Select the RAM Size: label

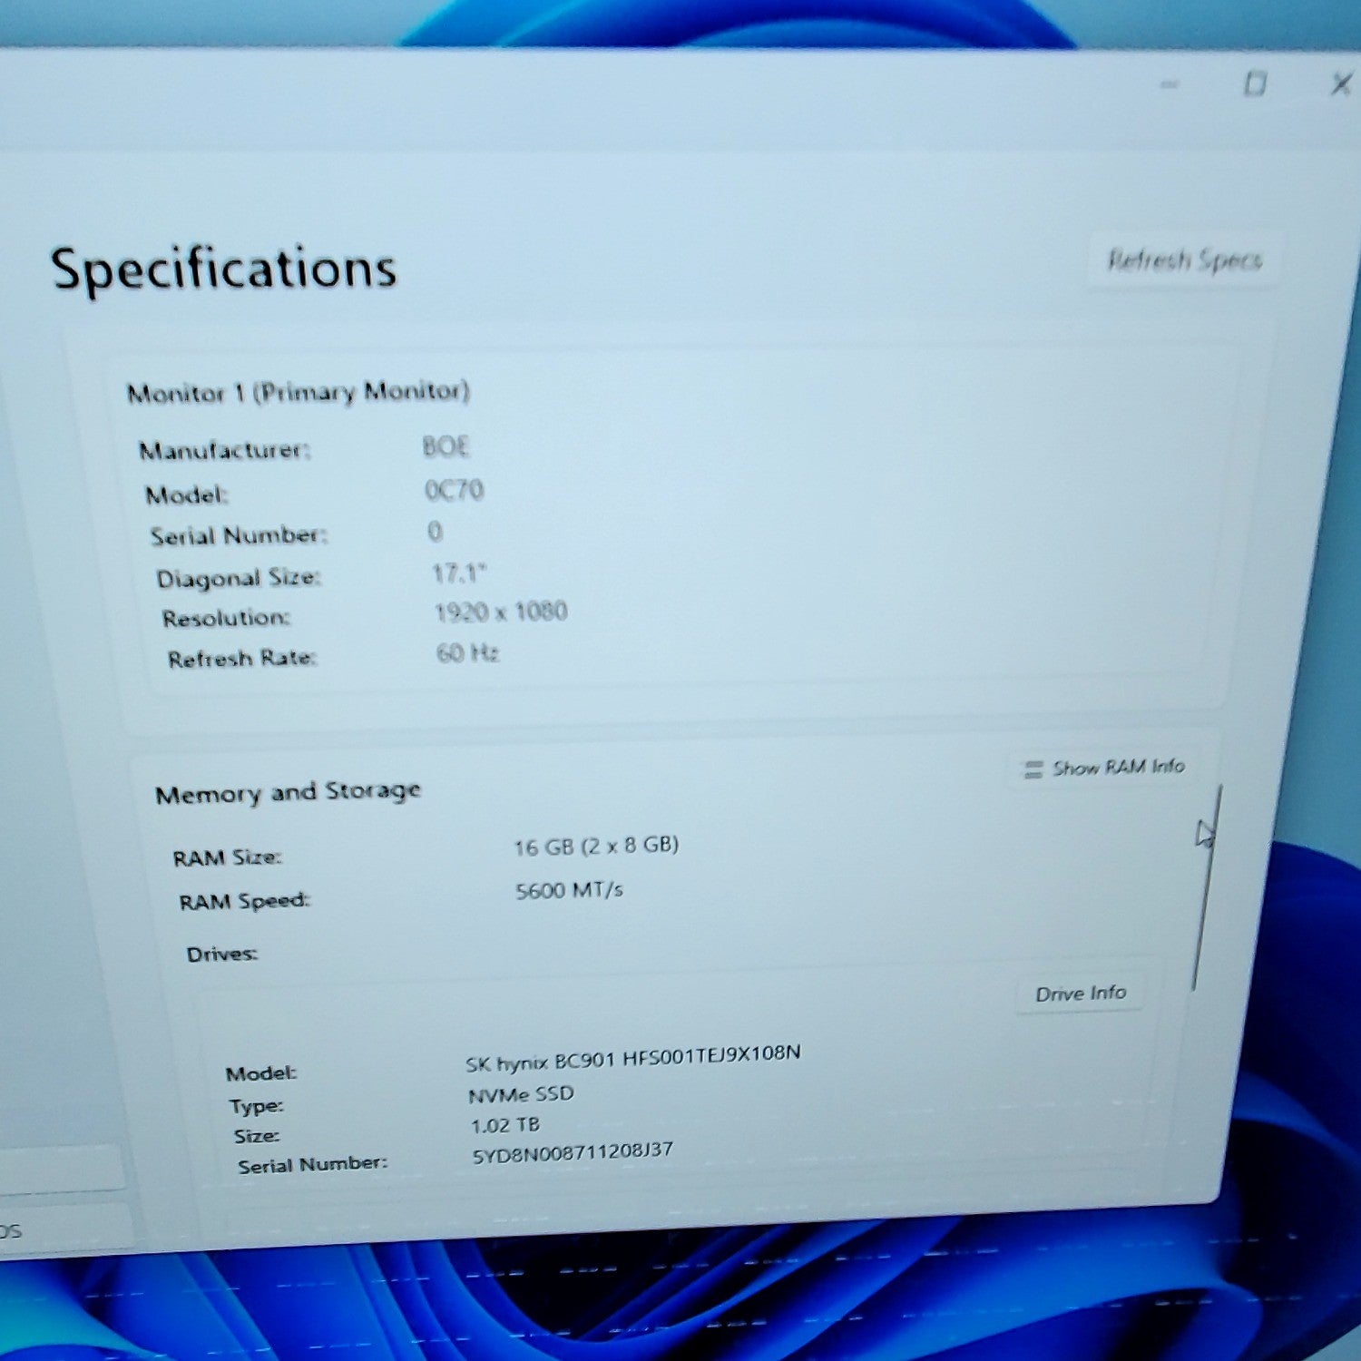pyautogui.click(x=227, y=858)
